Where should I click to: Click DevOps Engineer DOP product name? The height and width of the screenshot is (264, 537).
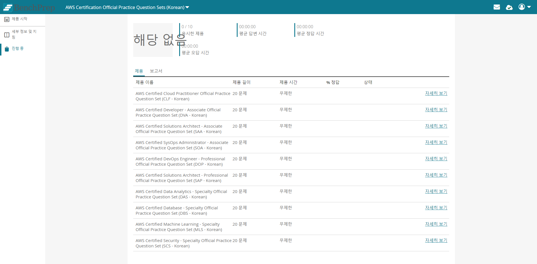tap(180, 161)
